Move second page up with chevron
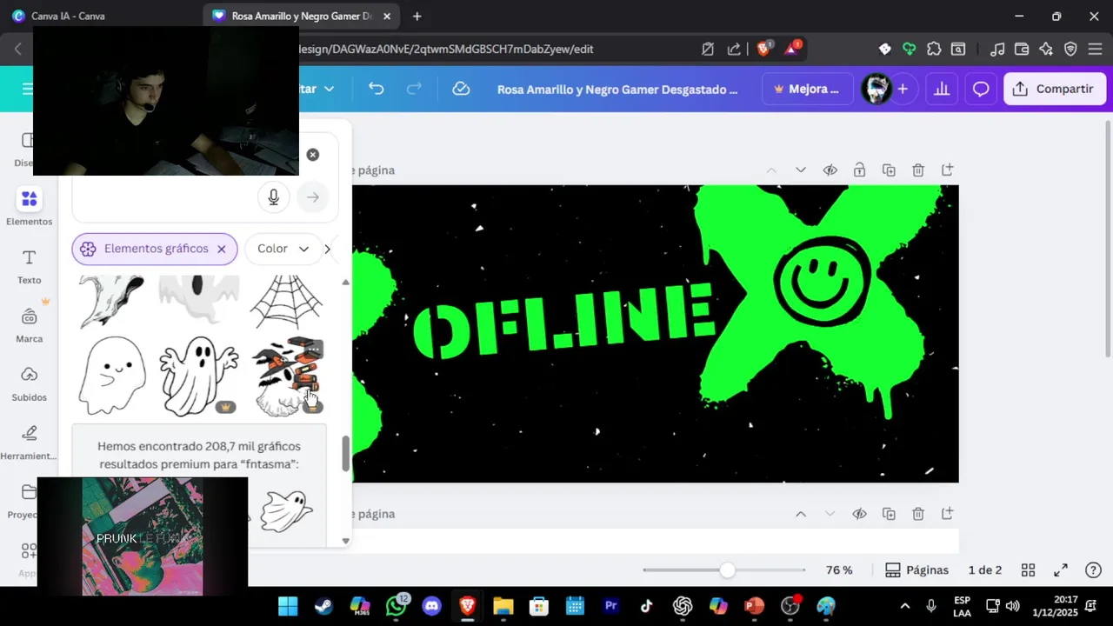1113x626 pixels. click(801, 514)
